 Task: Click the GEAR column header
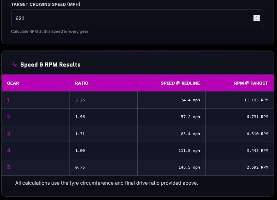point(13,83)
